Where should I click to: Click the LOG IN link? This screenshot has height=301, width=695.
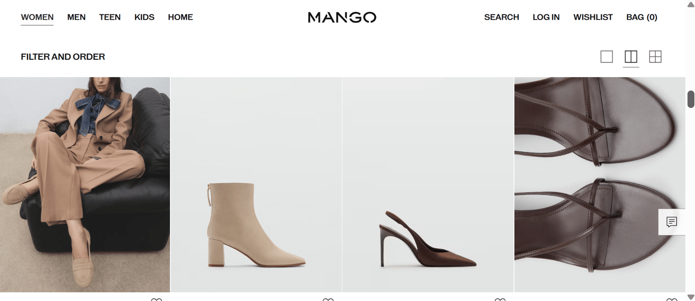point(546,17)
